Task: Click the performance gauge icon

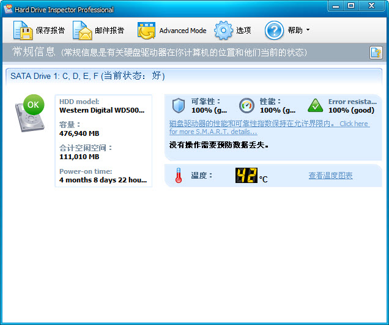Action: (x=246, y=106)
